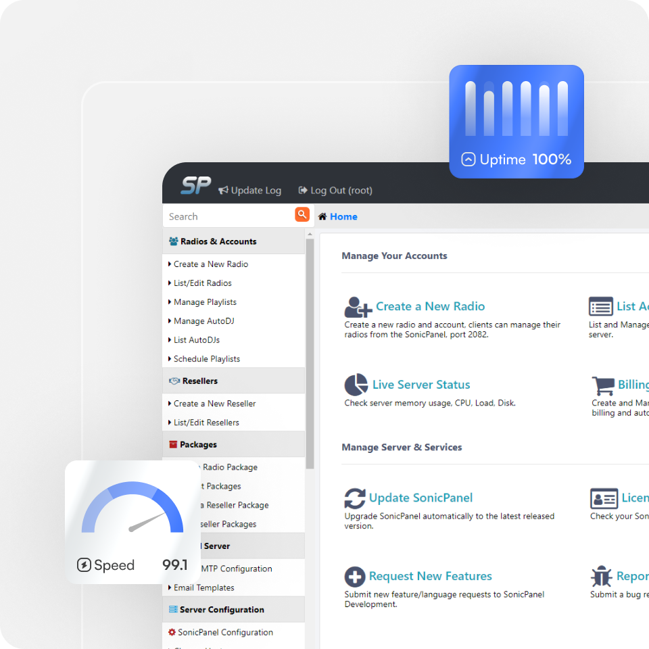Viewport: 649px width, 649px height.
Task: Select Log Out (root) in the header
Action: point(335,191)
